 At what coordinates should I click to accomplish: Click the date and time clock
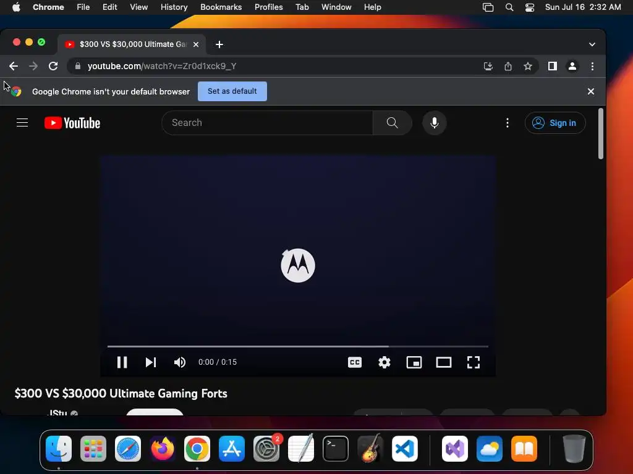[x=583, y=7]
